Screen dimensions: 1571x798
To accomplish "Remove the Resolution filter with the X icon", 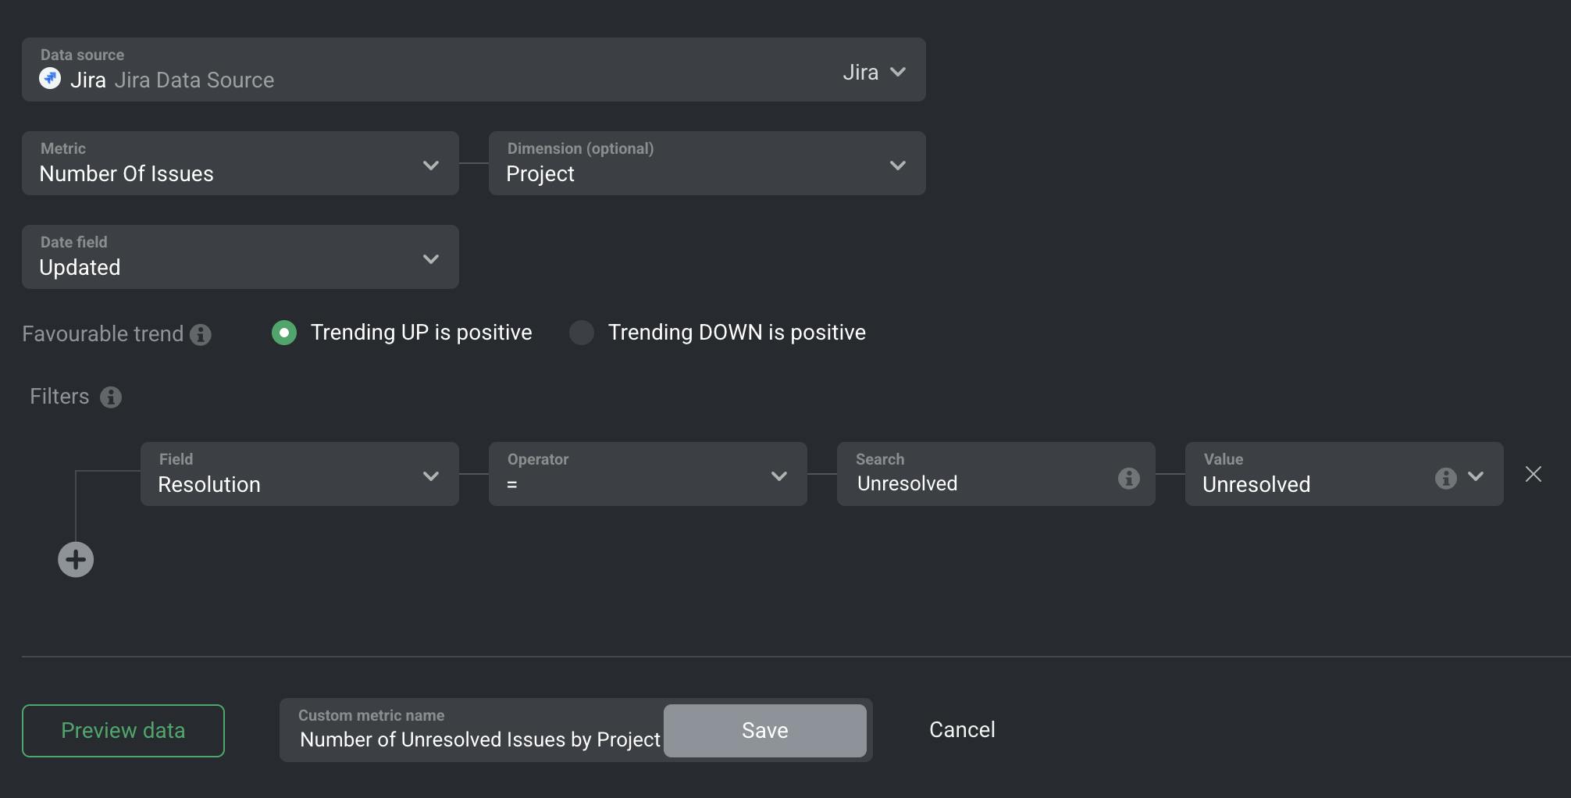I will (1533, 475).
